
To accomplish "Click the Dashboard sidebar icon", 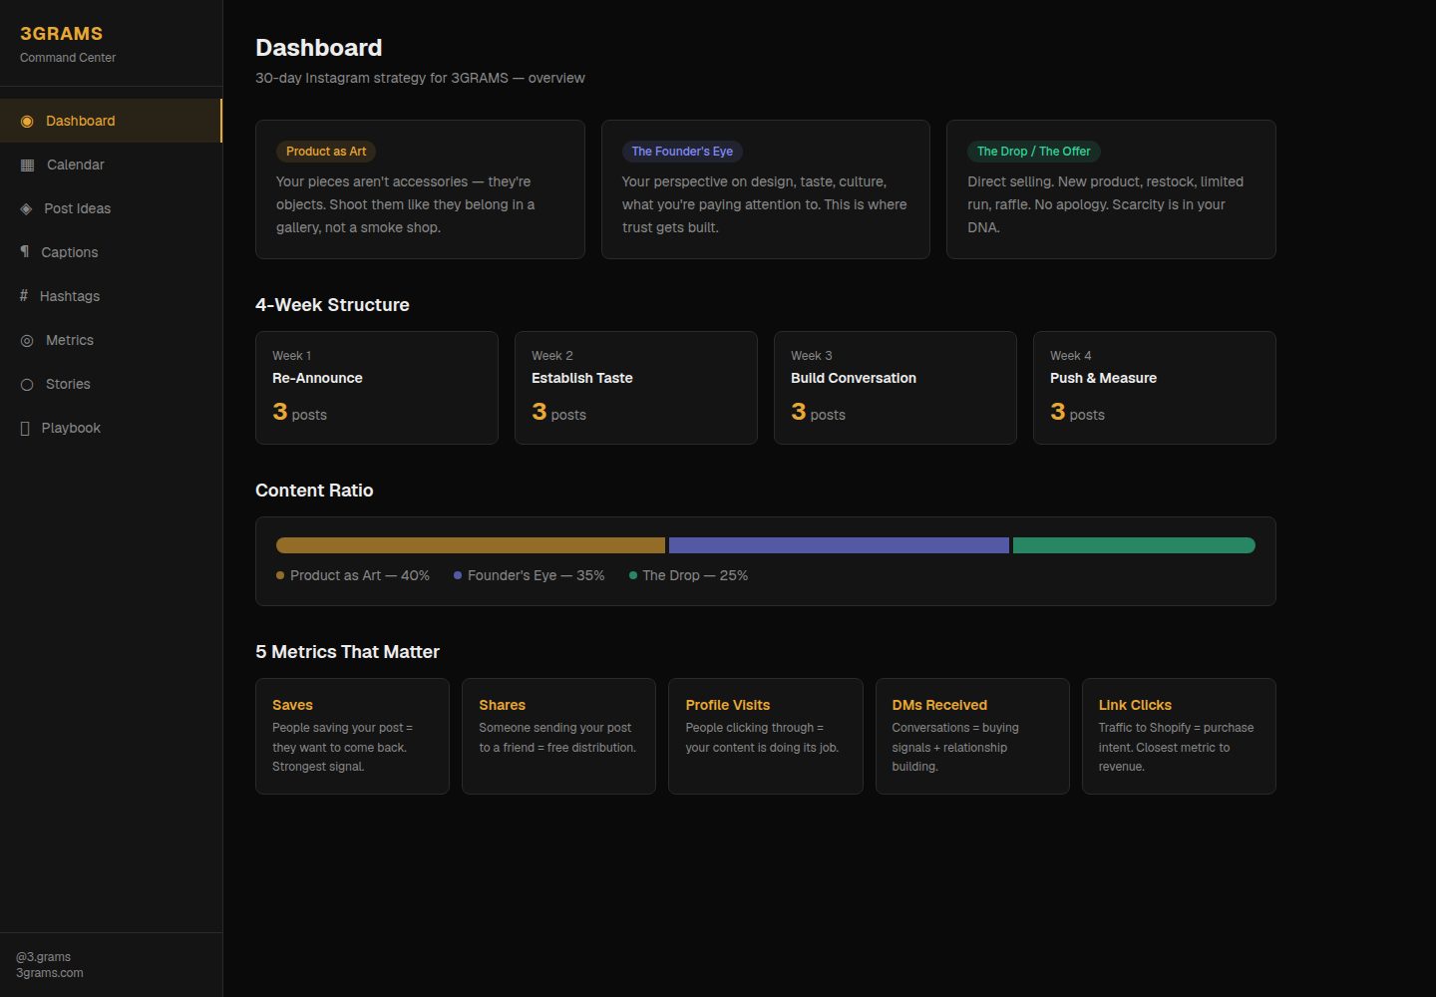I will pyautogui.click(x=27, y=122).
